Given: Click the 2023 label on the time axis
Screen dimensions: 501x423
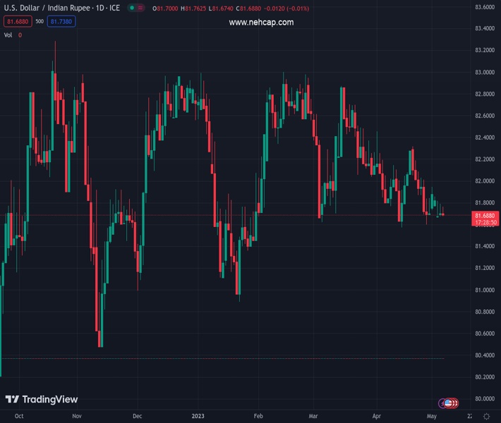Looking at the screenshot, I should coord(200,417).
